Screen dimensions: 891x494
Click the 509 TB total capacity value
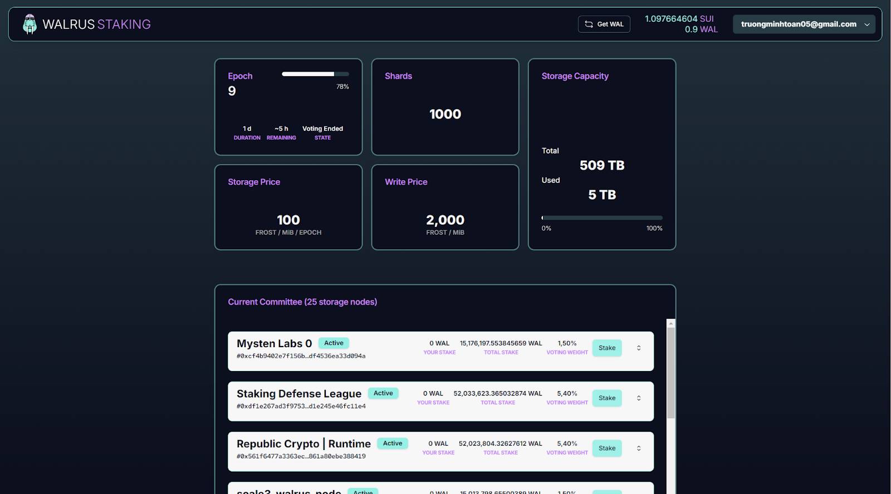point(602,165)
